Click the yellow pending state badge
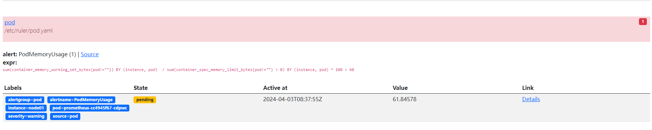This screenshot has height=130, width=652. [145, 100]
